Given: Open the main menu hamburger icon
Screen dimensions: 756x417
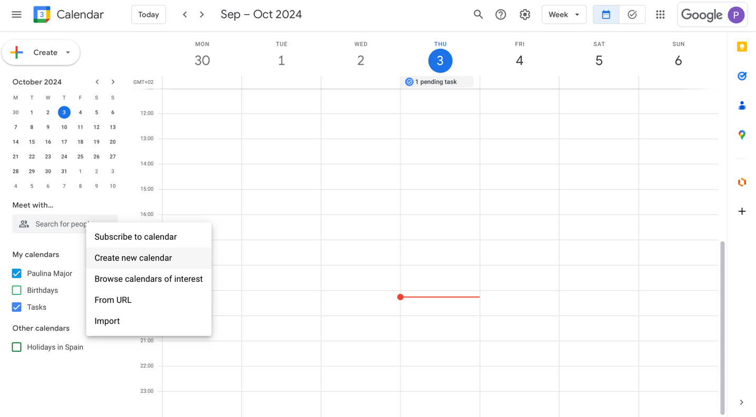Looking at the screenshot, I should (x=16, y=15).
